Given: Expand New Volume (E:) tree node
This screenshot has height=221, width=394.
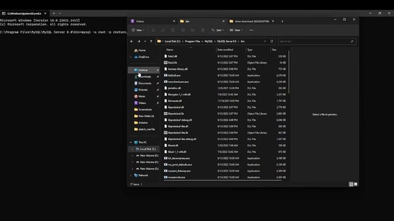Looking at the screenshot, I should [x=132, y=155].
